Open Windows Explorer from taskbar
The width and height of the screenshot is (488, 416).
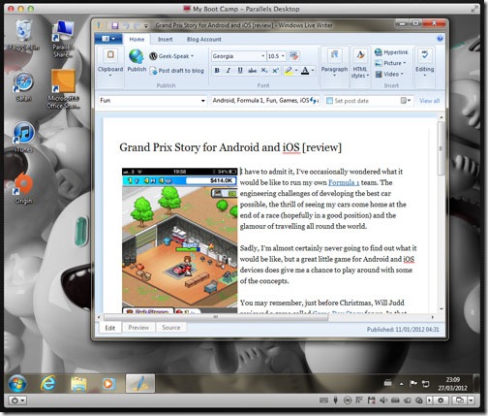click(78, 384)
